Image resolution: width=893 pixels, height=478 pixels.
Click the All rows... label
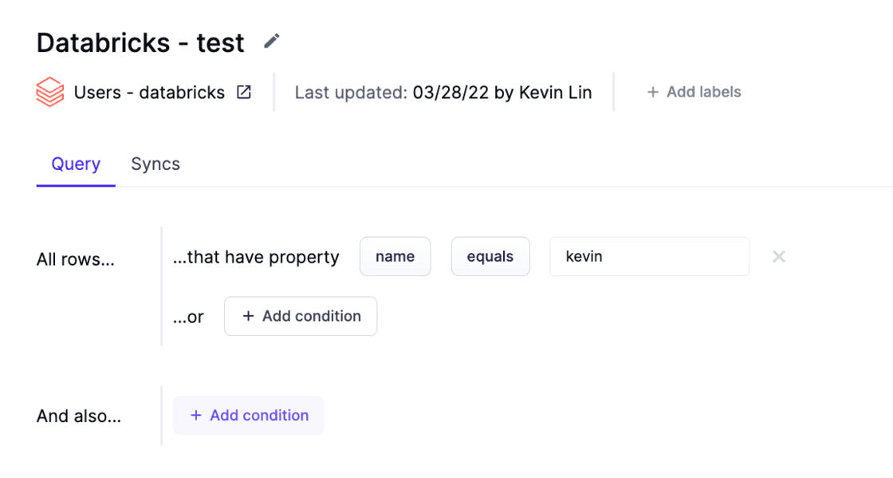[76, 260]
